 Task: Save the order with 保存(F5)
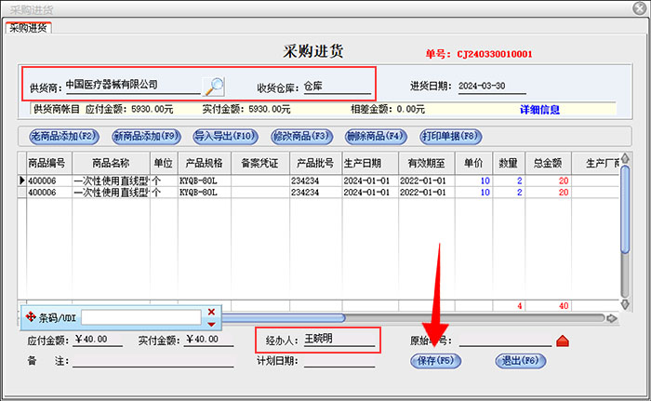pyautogui.click(x=435, y=361)
